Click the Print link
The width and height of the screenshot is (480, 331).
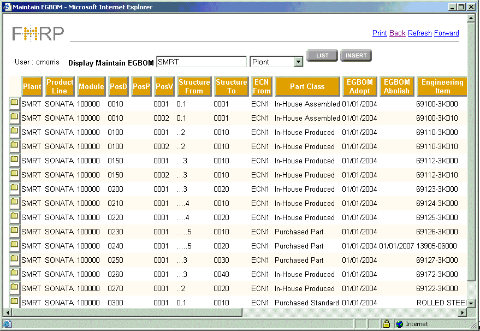point(380,33)
